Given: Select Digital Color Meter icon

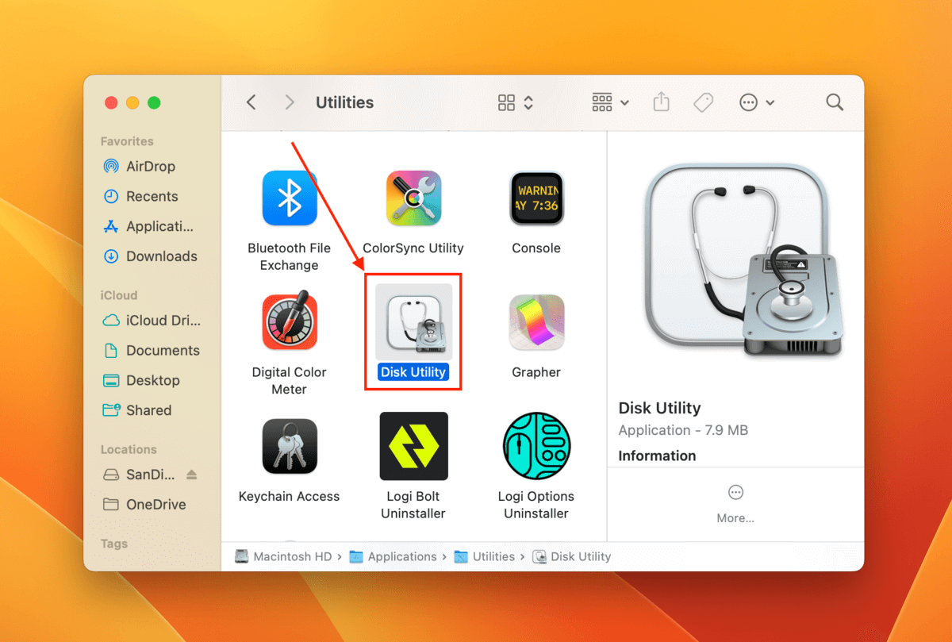Looking at the screenshot, I should click(x=290, y=321).
